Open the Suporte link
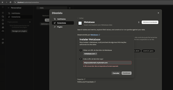 coord(81,79)
